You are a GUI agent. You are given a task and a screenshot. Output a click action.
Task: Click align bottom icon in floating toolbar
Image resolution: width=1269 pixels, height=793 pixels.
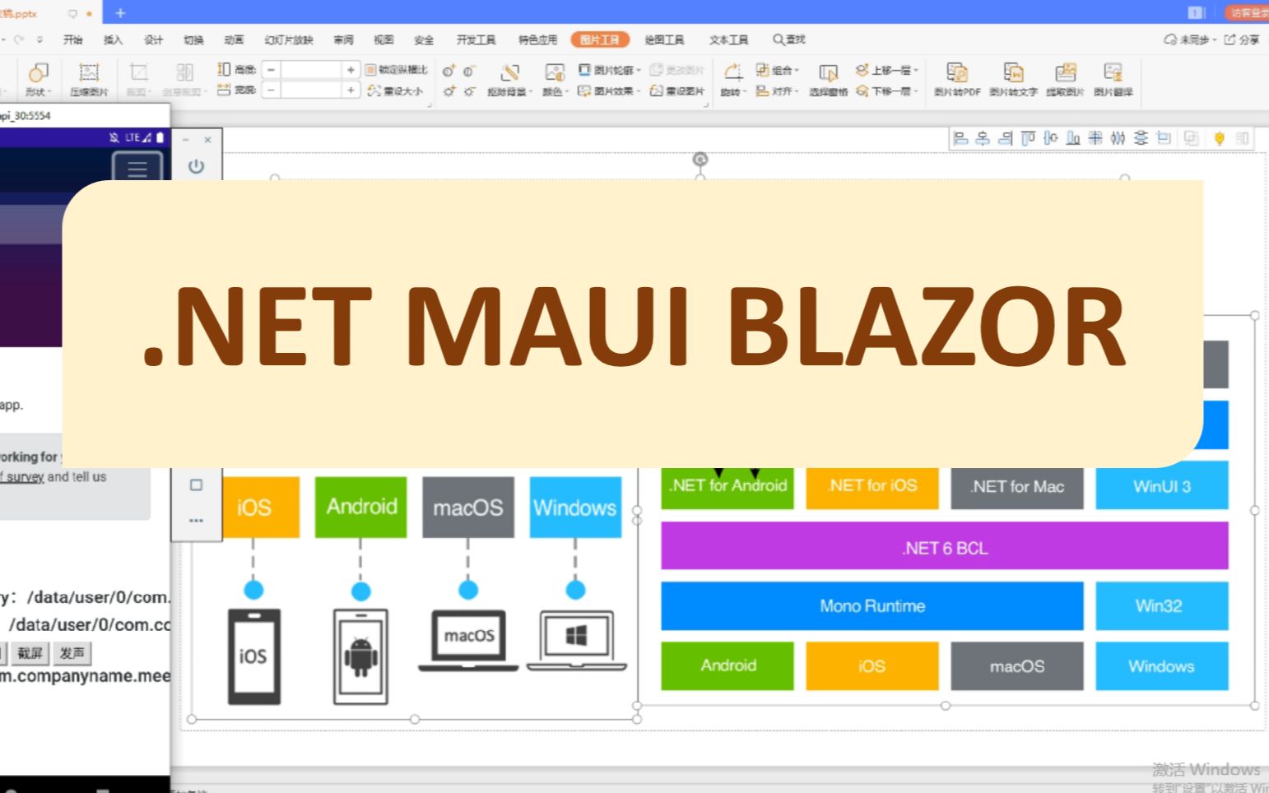click(1073, 138)
